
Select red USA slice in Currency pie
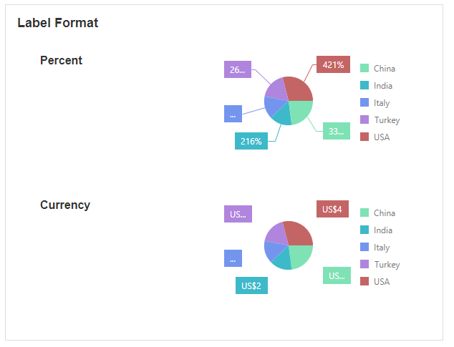299,233
